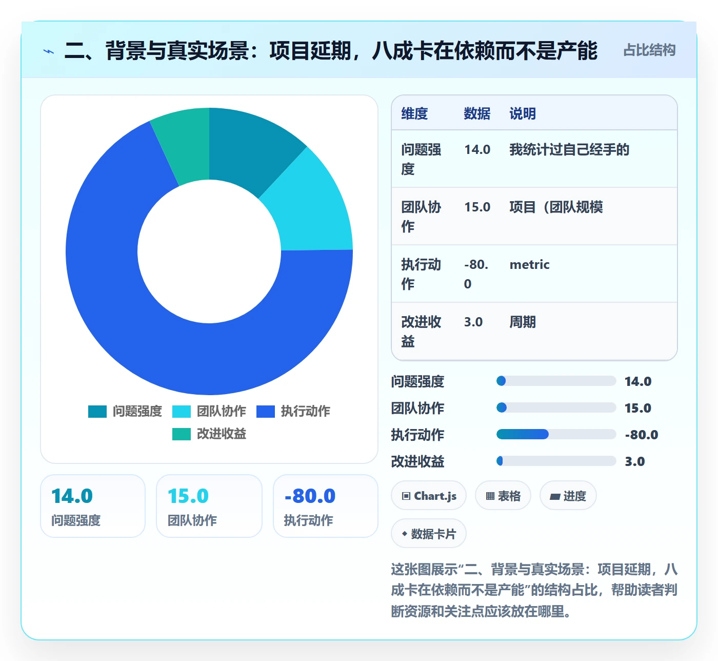The image size is (718, 661).
Task: Toggle the 问题强度 legend color swatch
Action: (97, 412)
